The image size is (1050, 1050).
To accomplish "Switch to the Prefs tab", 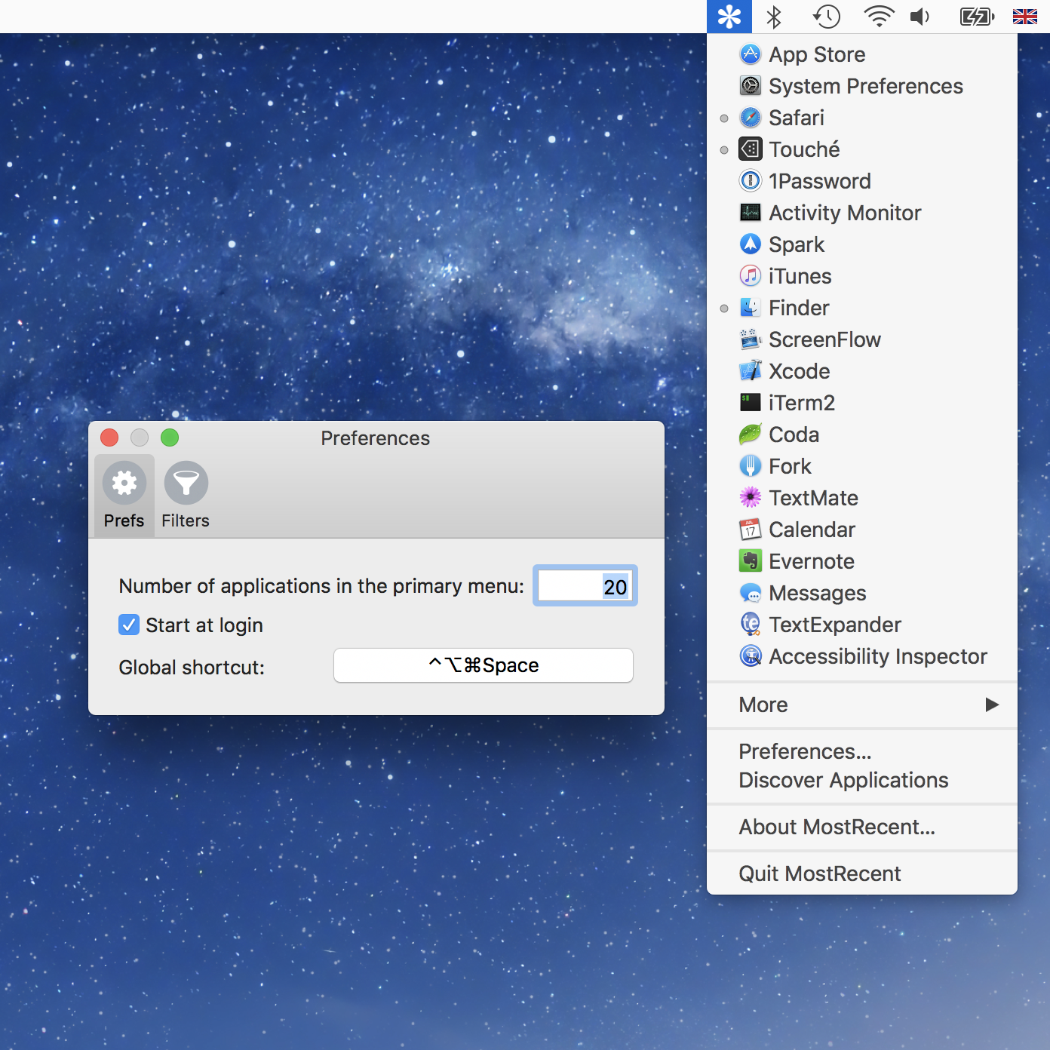I will click(x=124, y=495).
